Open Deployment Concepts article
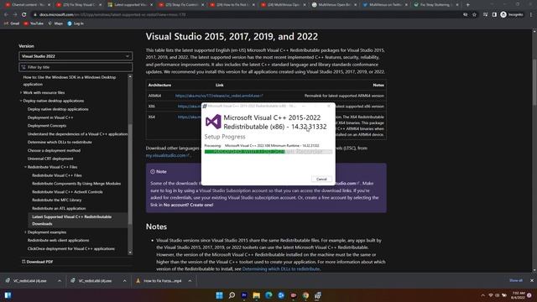Screen dimensions: 537x302 point(47,126)
